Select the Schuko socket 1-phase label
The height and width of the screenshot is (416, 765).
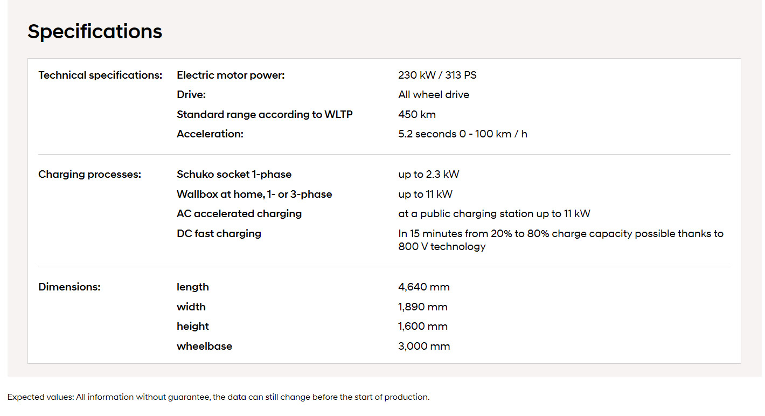click(234, 175)
